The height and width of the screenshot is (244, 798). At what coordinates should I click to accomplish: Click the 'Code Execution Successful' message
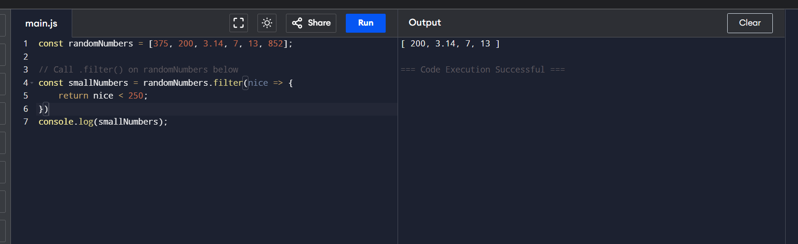[x=482, y=70]
